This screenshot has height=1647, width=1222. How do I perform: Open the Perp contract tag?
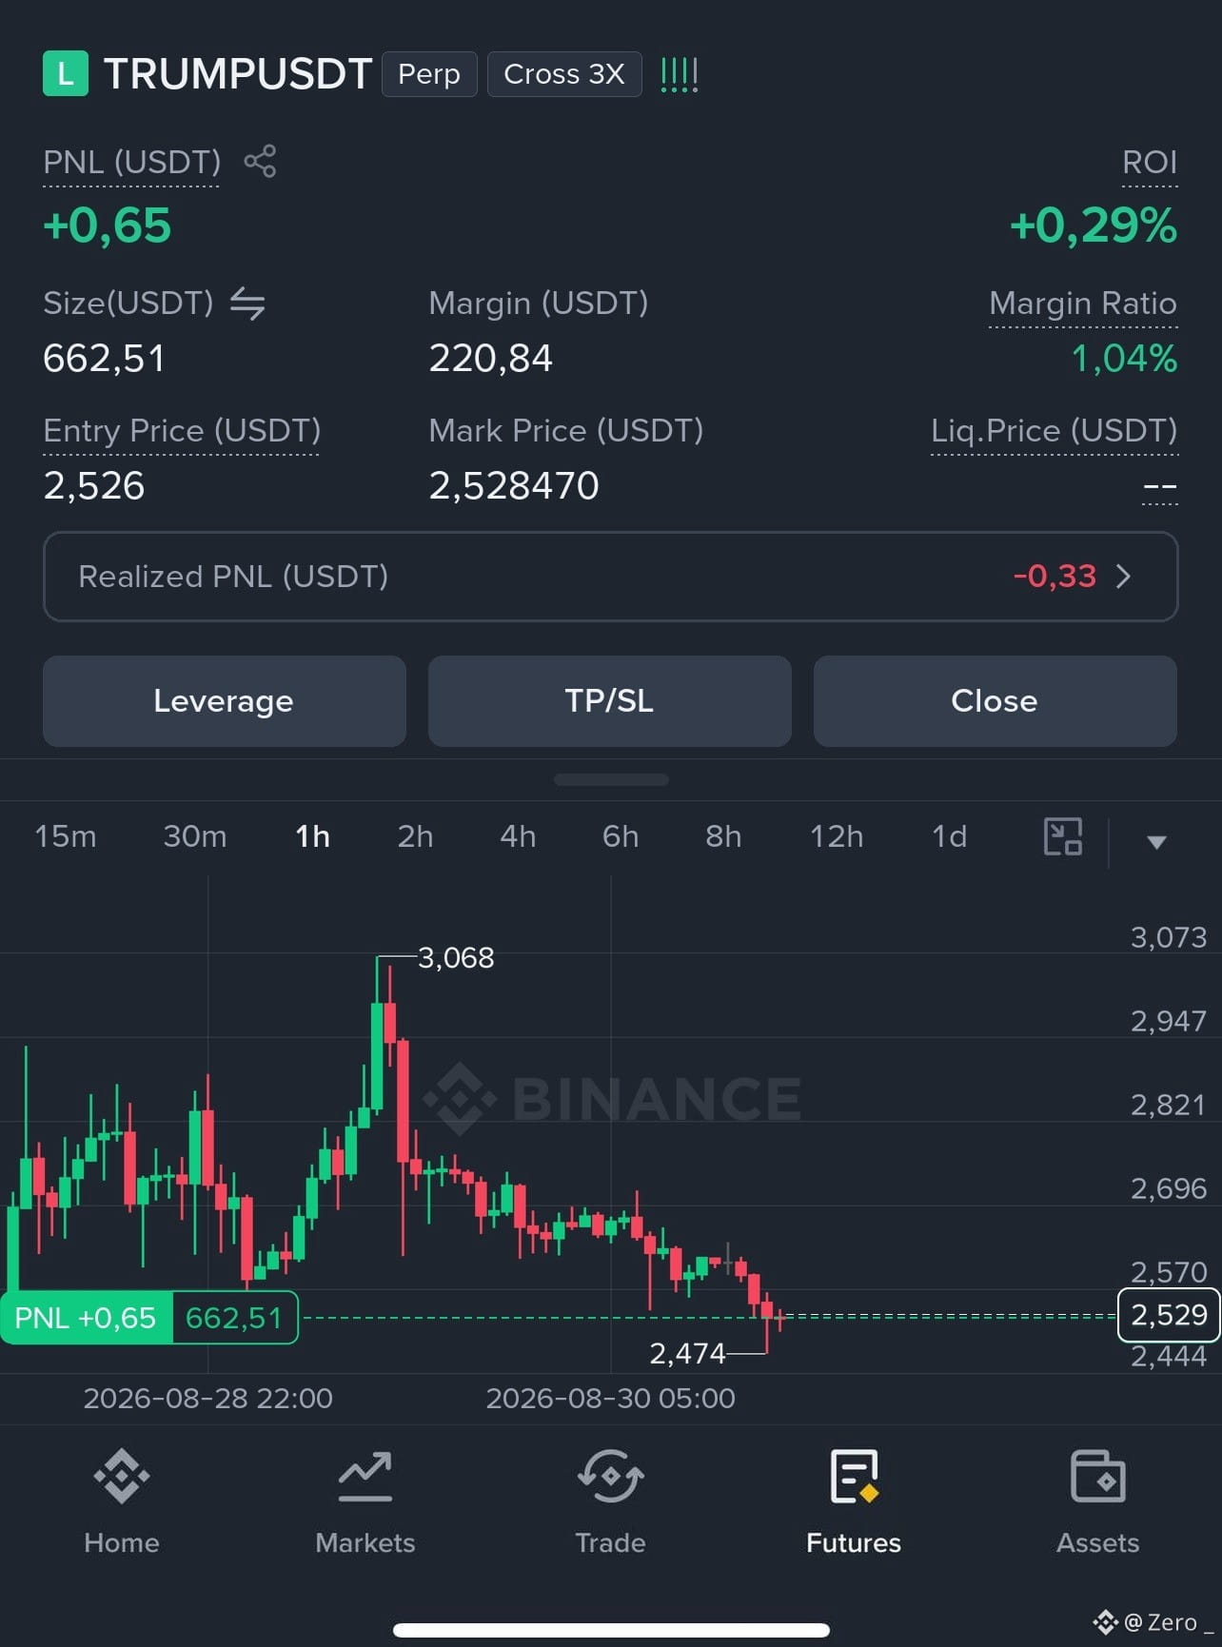(429, 74)
